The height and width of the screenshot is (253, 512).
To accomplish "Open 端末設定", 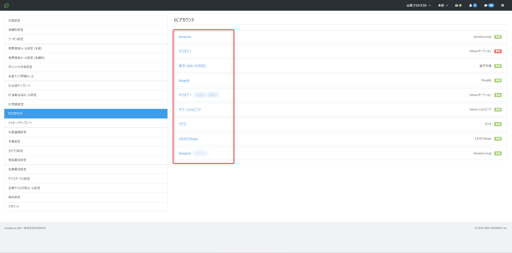I will [x=86, y=197].
